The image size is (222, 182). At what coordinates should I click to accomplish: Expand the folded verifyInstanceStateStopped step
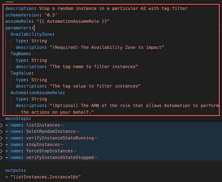(x=1, y=158)
